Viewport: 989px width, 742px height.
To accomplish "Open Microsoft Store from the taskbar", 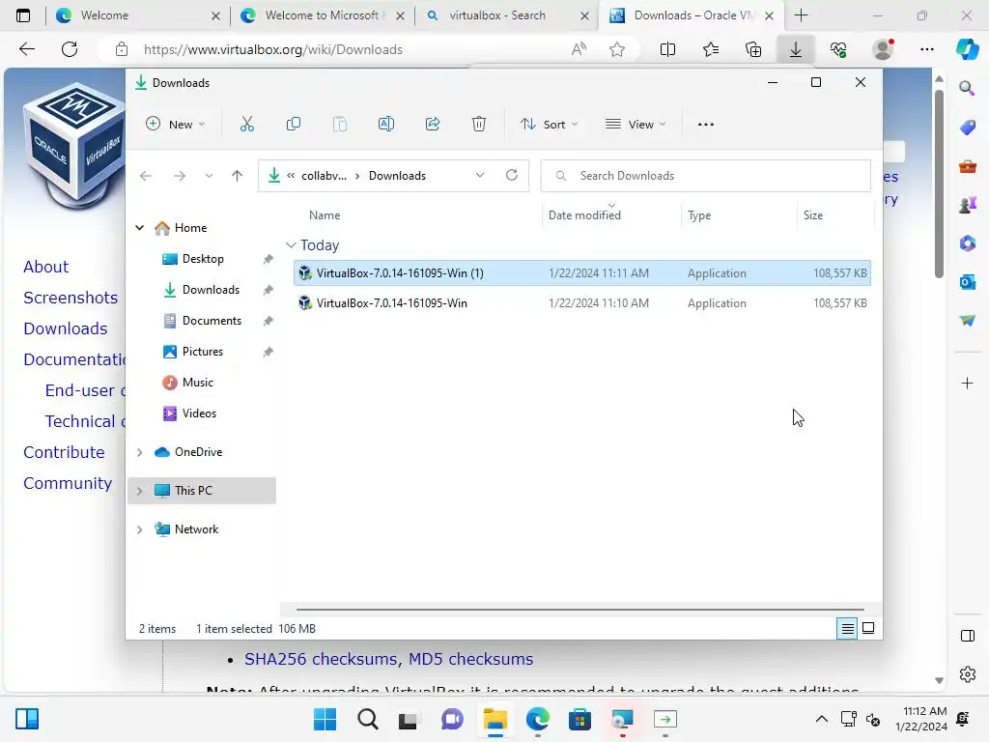I will [x=579, y=719].
